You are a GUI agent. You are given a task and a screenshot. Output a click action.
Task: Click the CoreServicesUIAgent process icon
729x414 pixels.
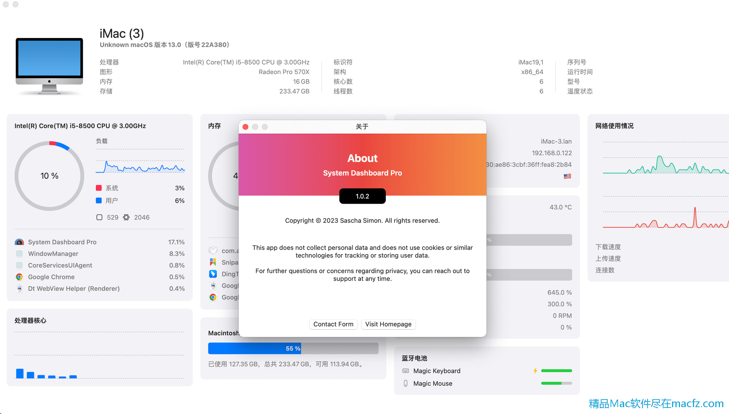pos(19,265)
